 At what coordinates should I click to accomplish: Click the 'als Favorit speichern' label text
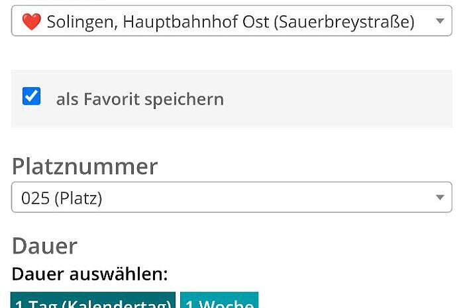[140, 99]
